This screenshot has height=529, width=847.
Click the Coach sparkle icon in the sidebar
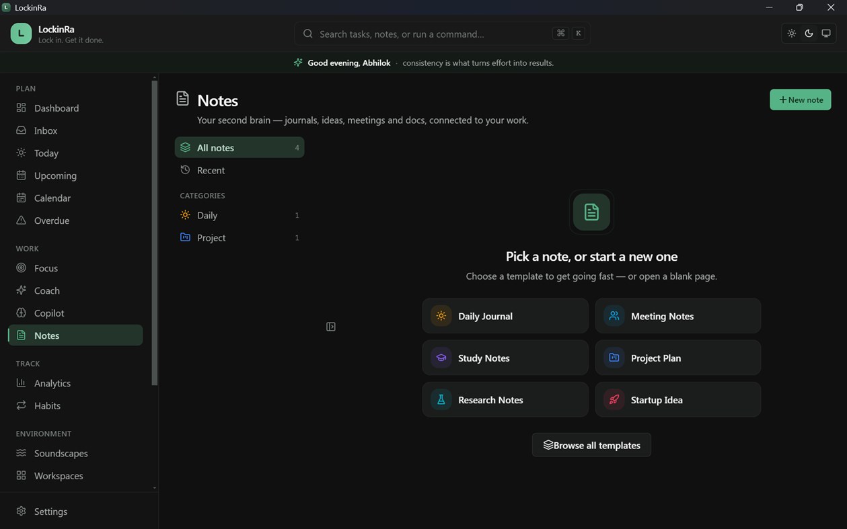coord(22,290)
